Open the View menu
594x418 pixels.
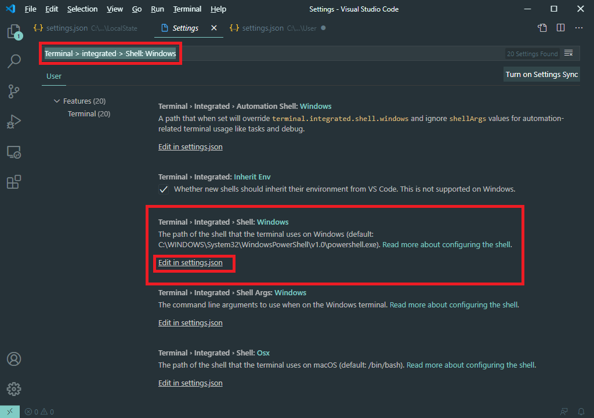pyautogui.click(x=115, y=9)
